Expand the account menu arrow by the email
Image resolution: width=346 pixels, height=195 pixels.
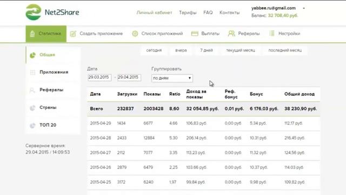click(x=304, y=8)
